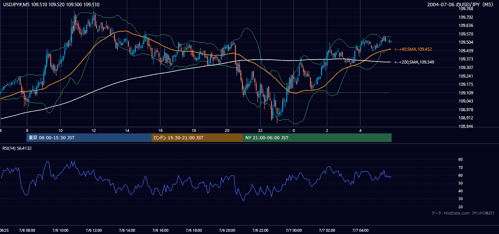
Task: Click hour marker 12 under the price chart
Action: click(x=94, y=130)
